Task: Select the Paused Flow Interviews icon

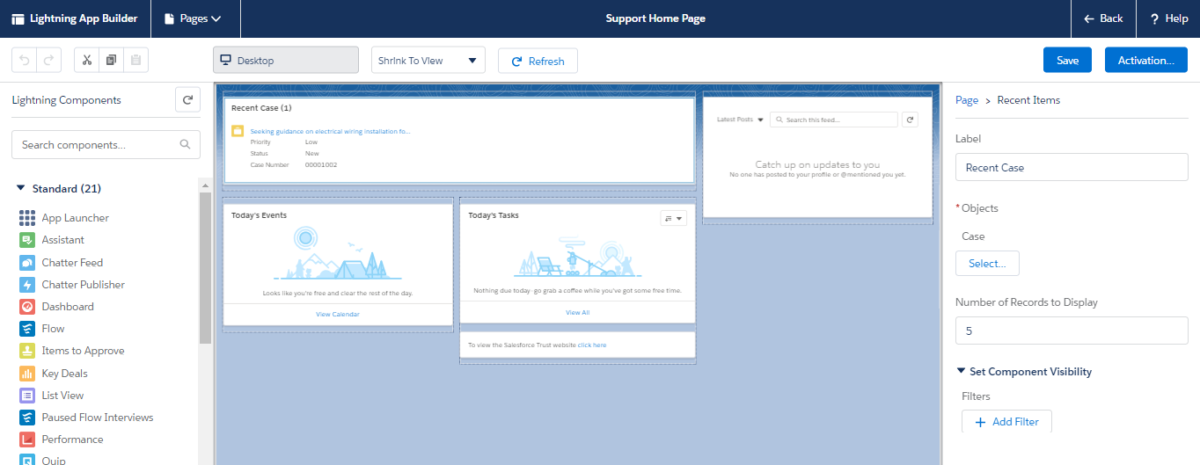Action: click(26, 418)
